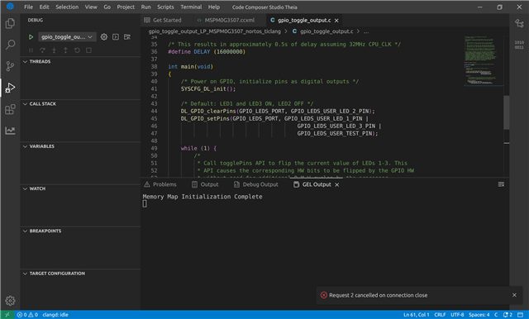
Task: Click the remote connection icon in status bar
Action: [x=7, y=315]
